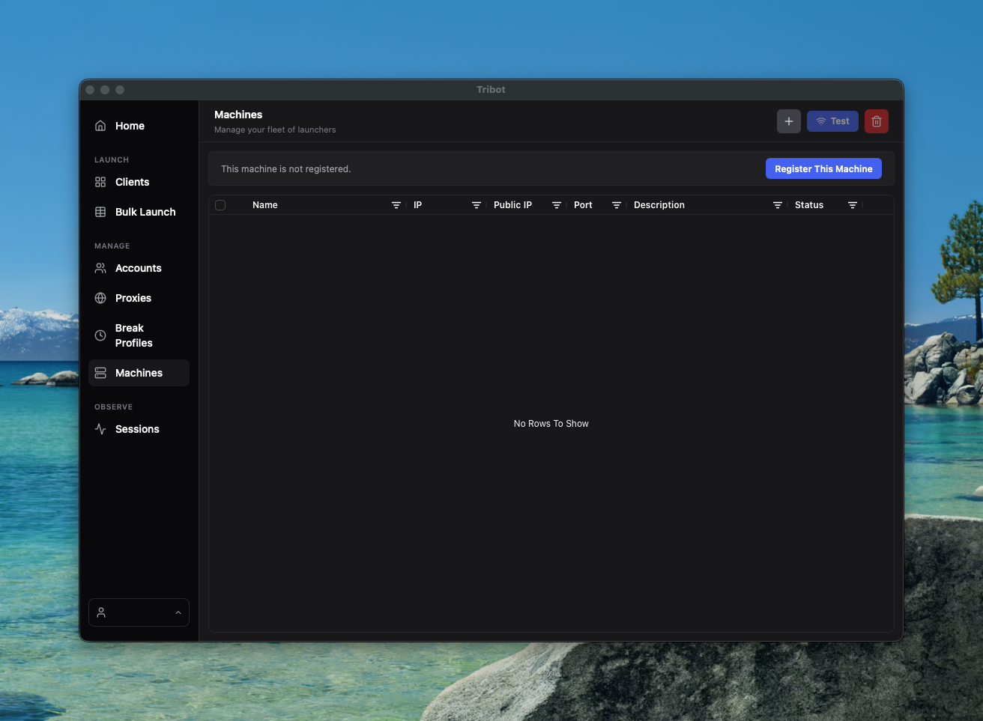
Task: Click the Test connection button
Action: pyautogui.click(x=832, y=121)
